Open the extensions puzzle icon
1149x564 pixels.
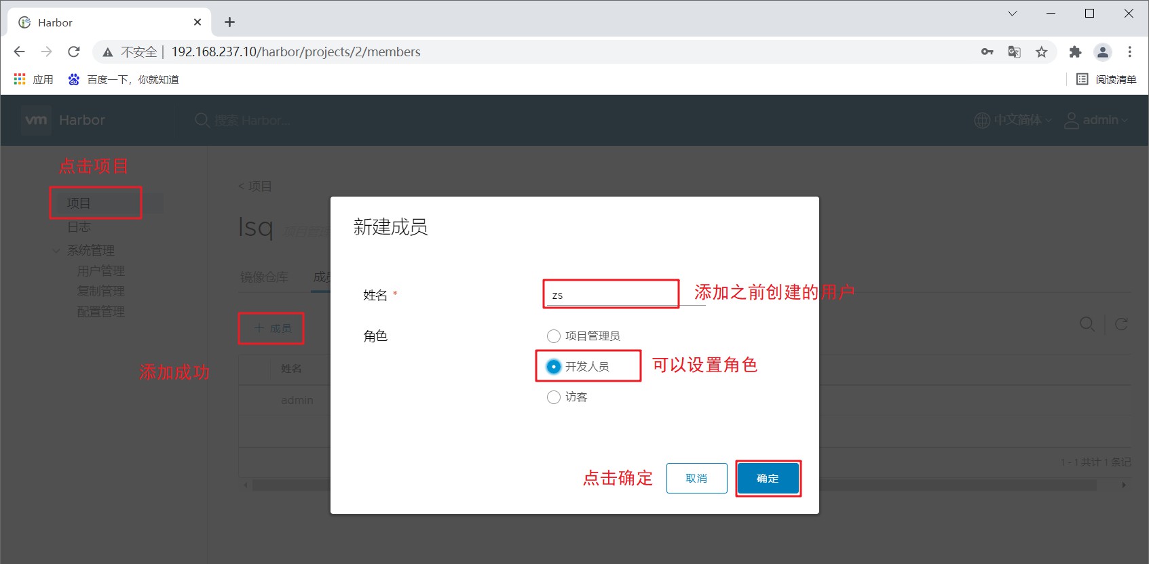tap(1075, 52)
